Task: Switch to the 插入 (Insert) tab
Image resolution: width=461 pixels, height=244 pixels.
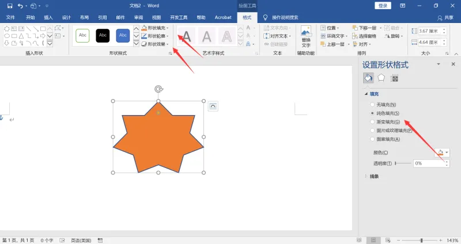Action: pyautogui.click(x=48, y=17)
